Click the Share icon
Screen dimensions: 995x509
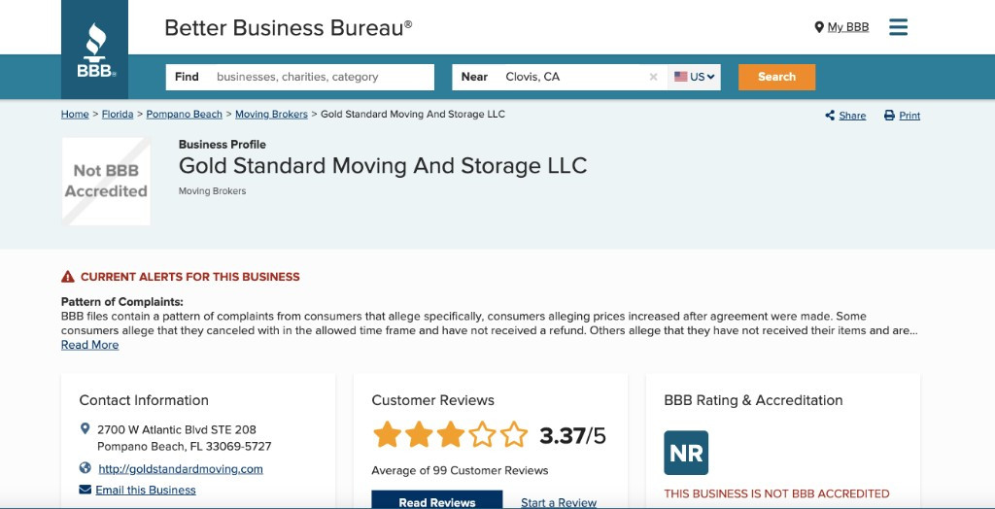(830, 116)
